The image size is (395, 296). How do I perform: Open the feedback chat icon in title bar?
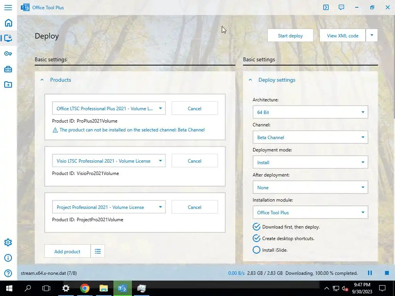pos(341,7)
